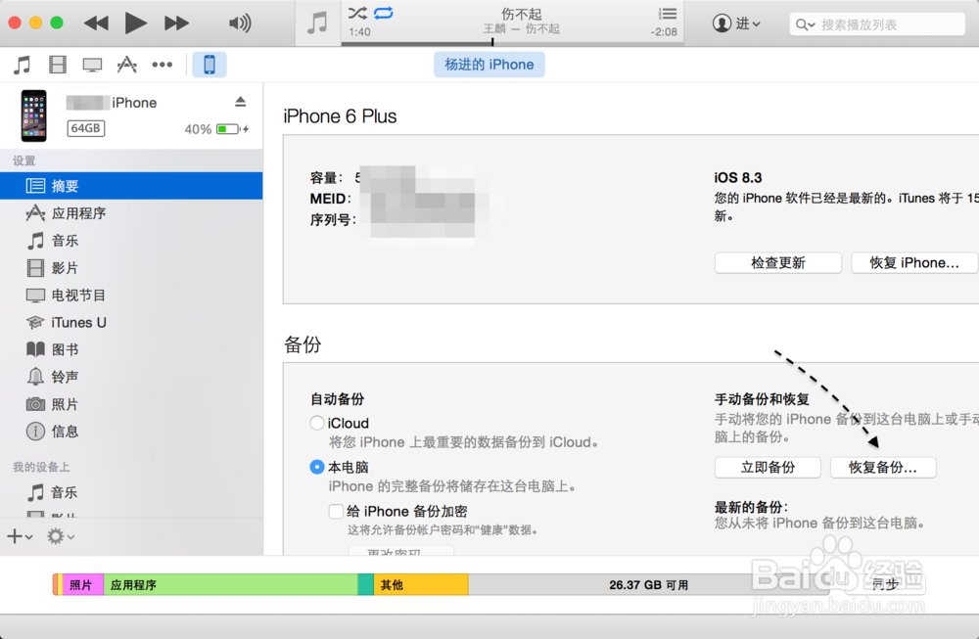The image size is (979, 639).
Task: Select 照片 in the sidebar
Action: (x=131, y=404)
